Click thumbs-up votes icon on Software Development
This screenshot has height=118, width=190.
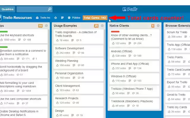tap(57, 53)
